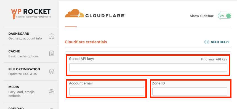
Task: Click the Need Help lifebuoy icon
Action: coord(206,42)
